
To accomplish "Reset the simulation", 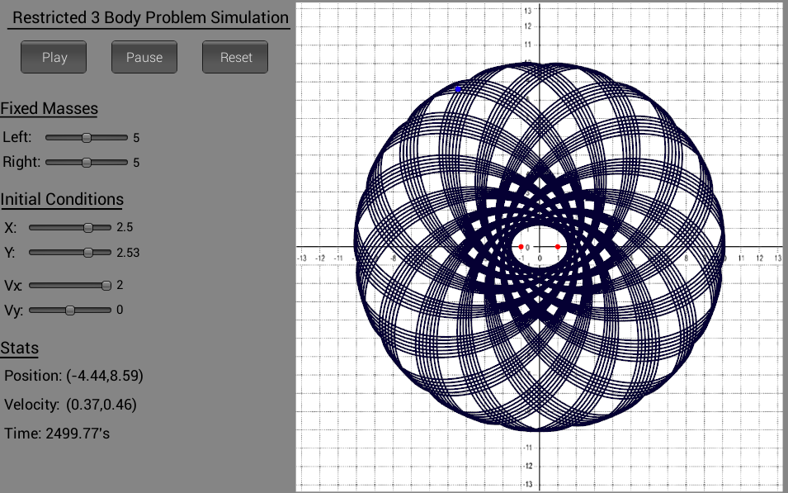I will (x=236, y=57).
